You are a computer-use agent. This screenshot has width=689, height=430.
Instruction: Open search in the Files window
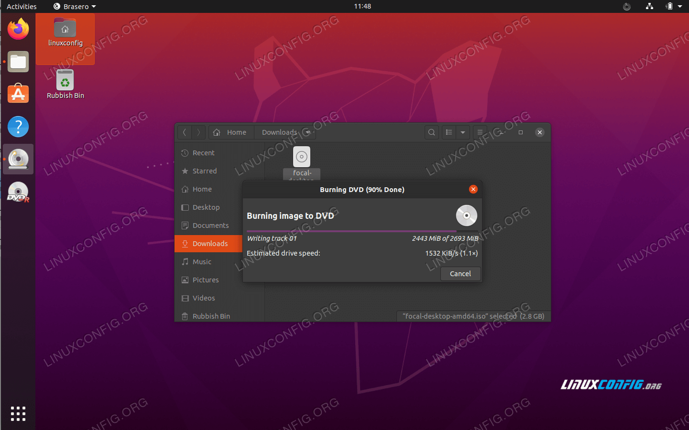click(432, 132)
